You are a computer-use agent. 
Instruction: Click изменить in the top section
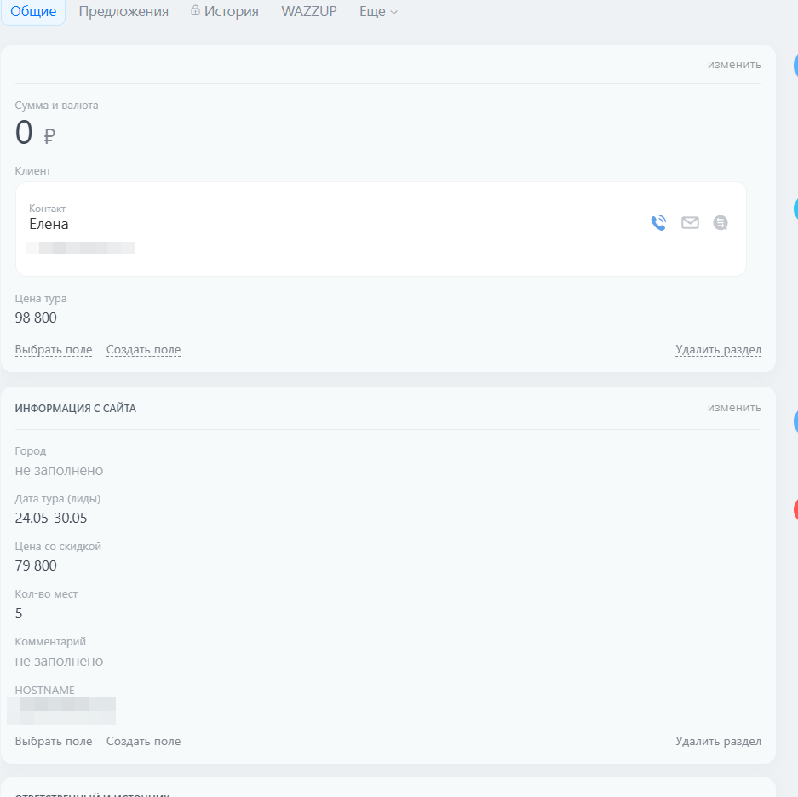point(734,65)
